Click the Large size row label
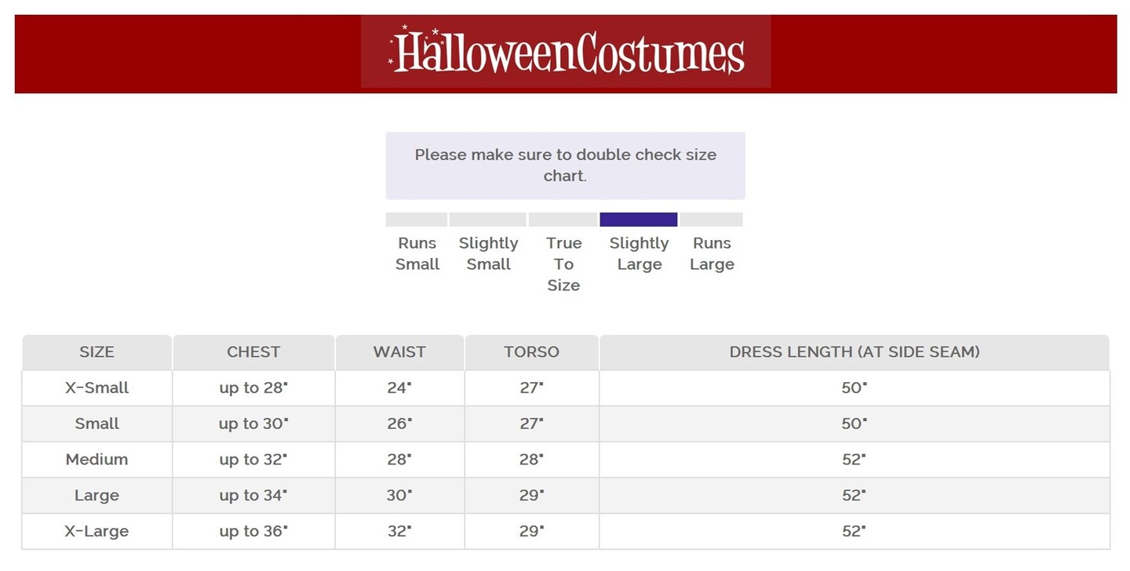 [97, 496]
